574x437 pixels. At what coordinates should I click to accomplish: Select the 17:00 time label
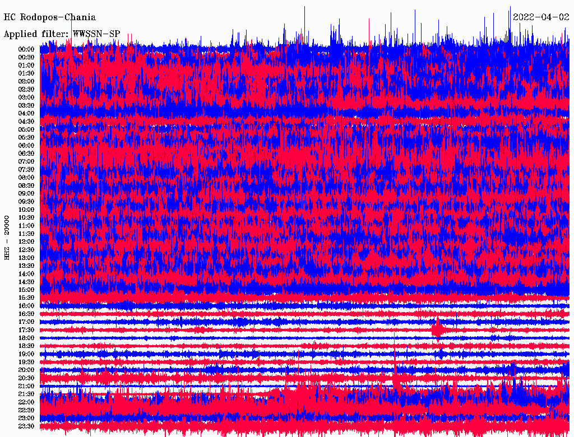tap(26, 322)
